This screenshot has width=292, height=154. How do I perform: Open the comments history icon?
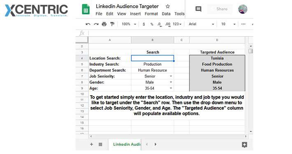pyautogui.click(x=198, y=9)
